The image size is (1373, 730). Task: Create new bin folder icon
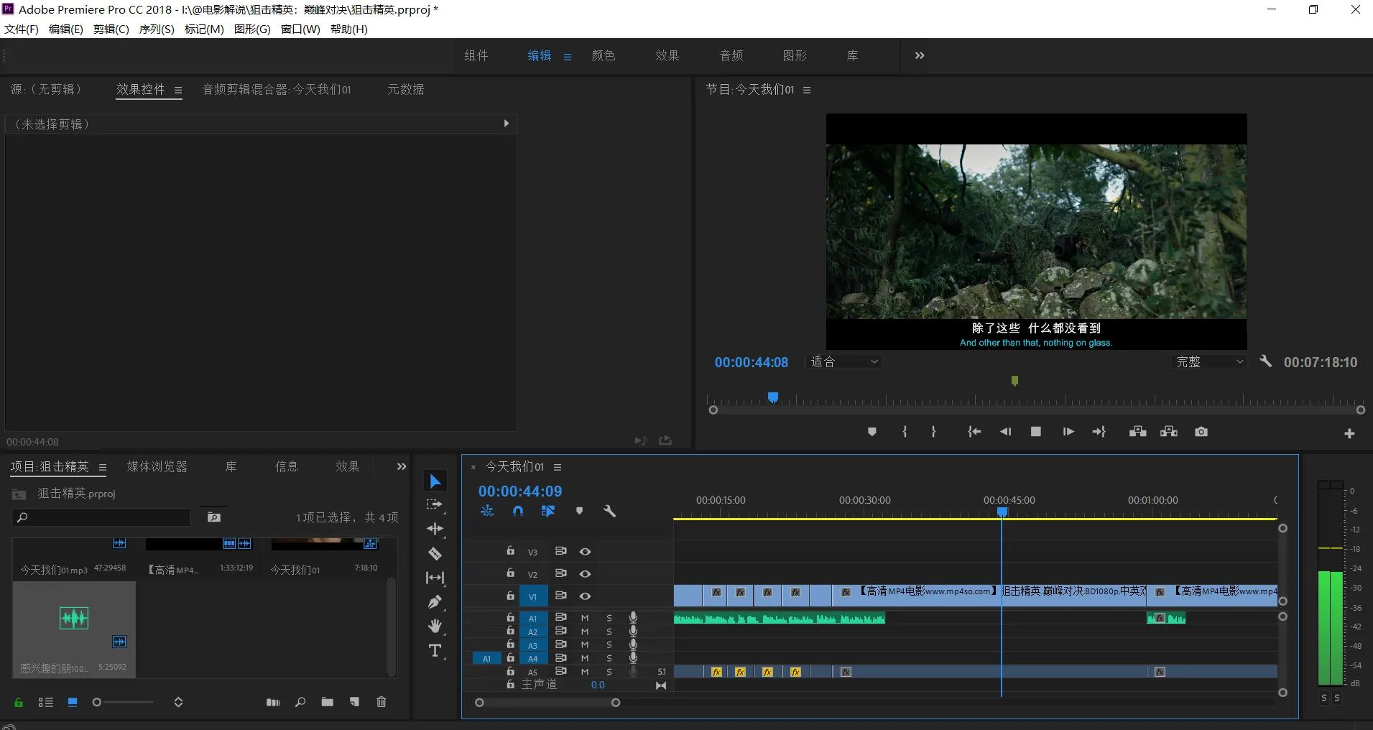(328, 702)
